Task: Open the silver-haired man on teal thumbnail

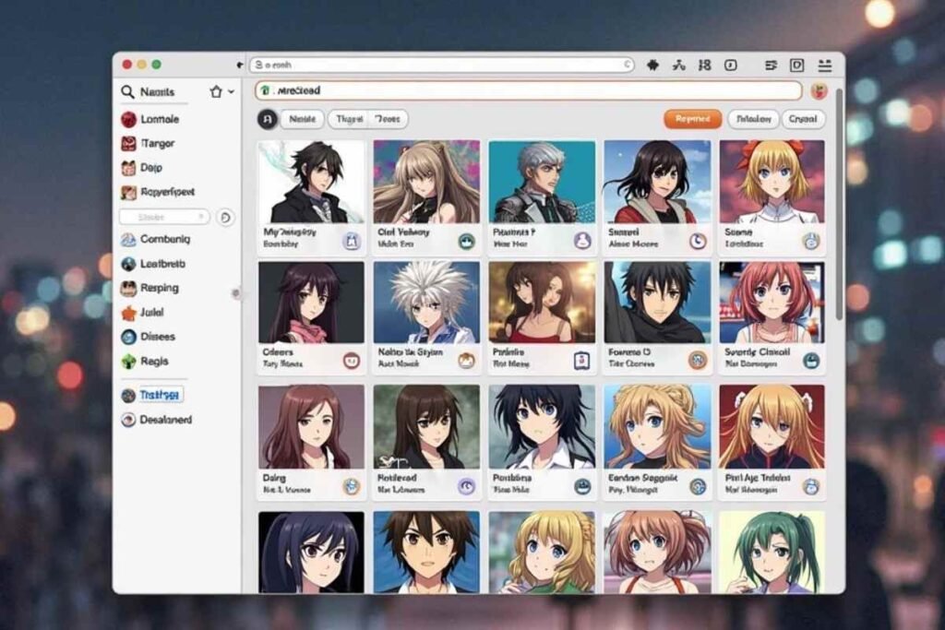Action: click(542, 182)
